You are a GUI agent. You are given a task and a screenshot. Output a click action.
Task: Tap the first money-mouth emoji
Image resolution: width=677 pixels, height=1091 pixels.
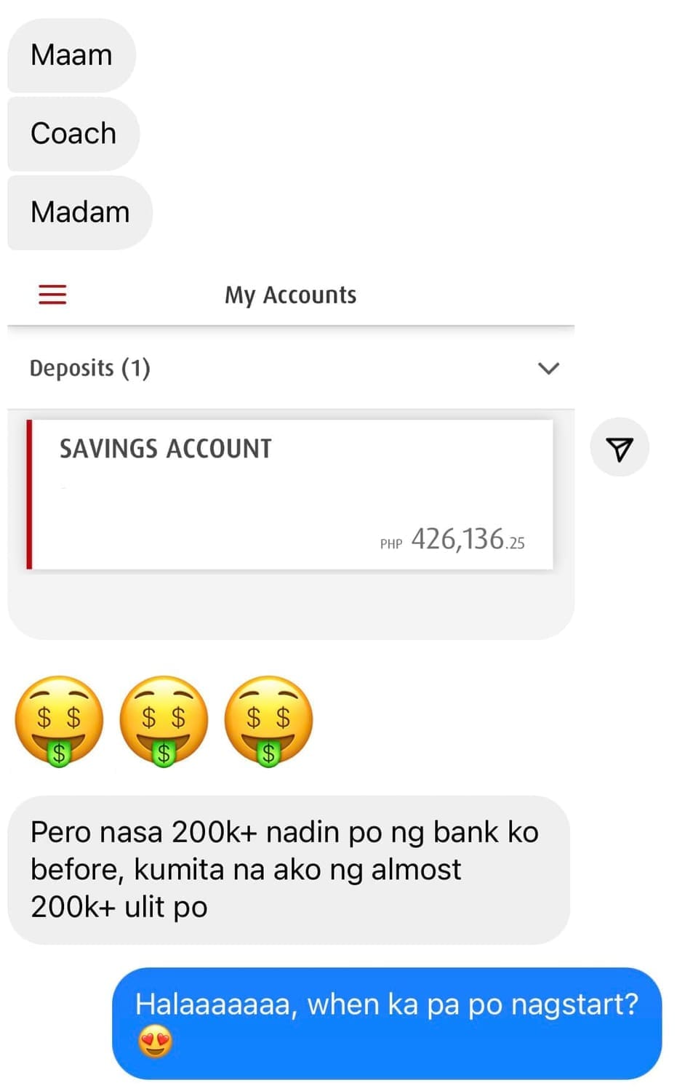tap(59, 721)
